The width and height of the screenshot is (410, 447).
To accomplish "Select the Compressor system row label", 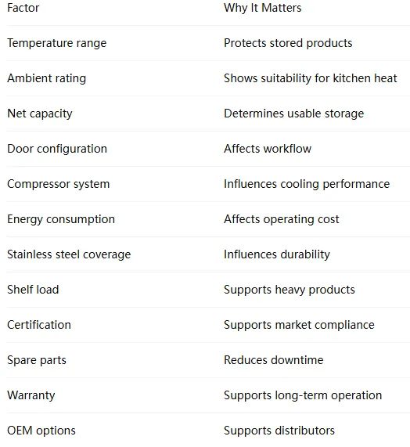I will click(x=59, y=184).
